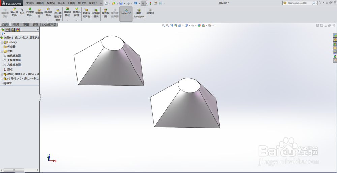Expand the (固定) 零件1<1> node
The width and height of the screenshot is (337, 173).
pos(2,74)
